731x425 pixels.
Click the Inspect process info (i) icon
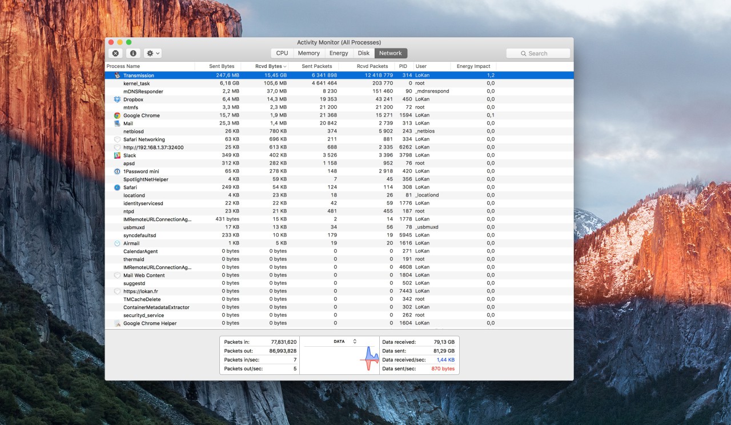click(133, 53)
